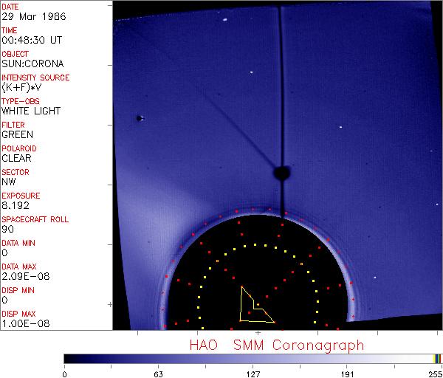Click the small yellow square inside the yellow triangle

pos(258,305)
